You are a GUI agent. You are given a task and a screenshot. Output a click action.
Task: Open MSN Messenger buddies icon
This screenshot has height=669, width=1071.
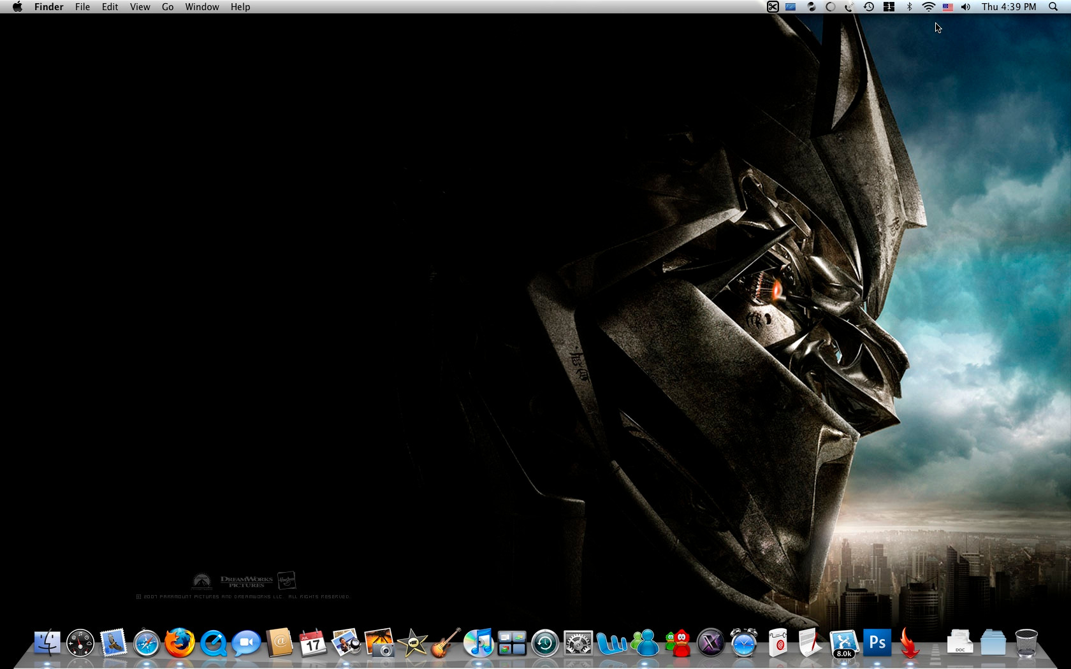(645, 643)
